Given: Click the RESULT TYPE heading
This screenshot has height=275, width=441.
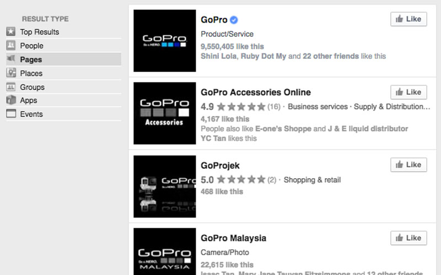Looking at the screenshot, I should pyautogui.click(x=45, y=19).
